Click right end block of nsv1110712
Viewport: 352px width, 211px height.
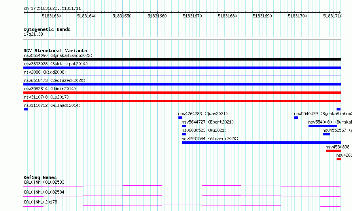point(339,109)
